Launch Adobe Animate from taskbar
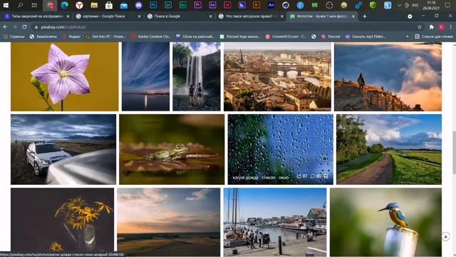Image resolution: width=456 pixels, height=257 pixels. click(x=271, y=5)
